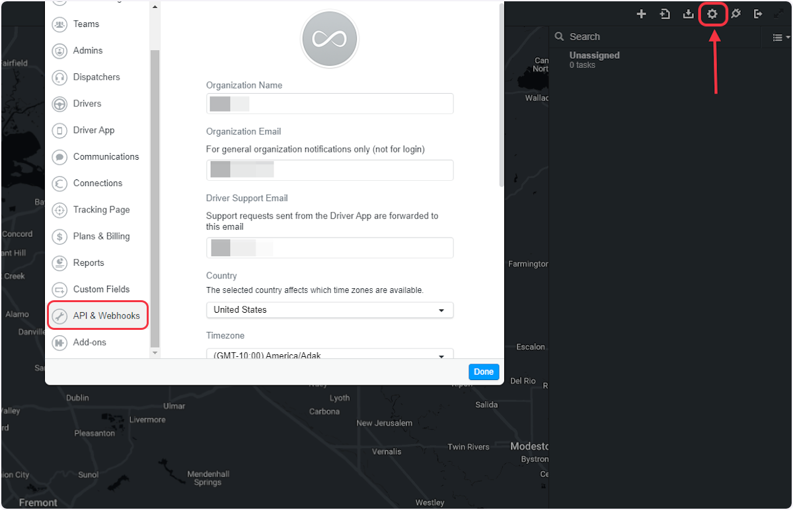Open the Custom Fields section
Viewport: 793px width, 510px height.
coord(99,289)
